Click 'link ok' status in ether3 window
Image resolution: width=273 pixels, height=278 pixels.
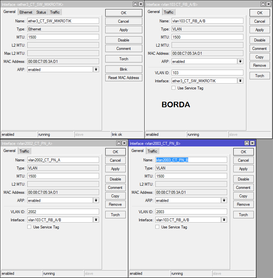coord(127,134)
